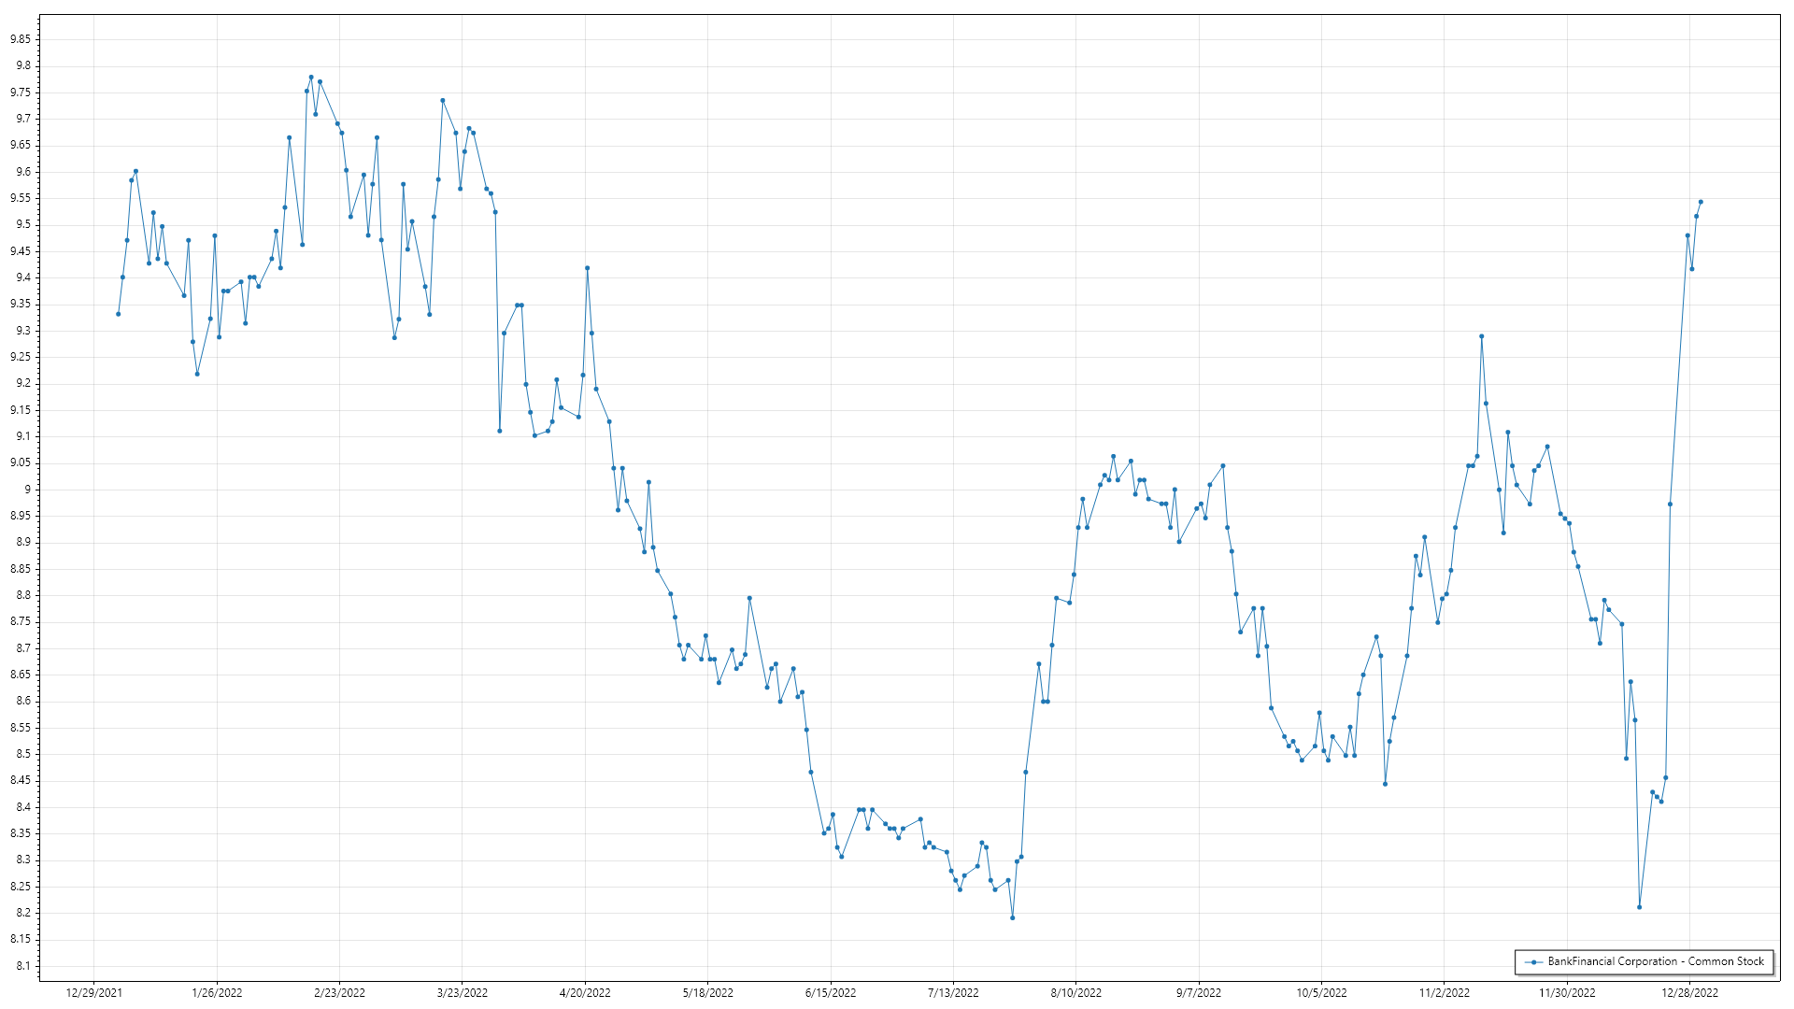Select the final data point of the series
The height and width of the screenshot is (1009, 1794).
[x=1701, y=202]
